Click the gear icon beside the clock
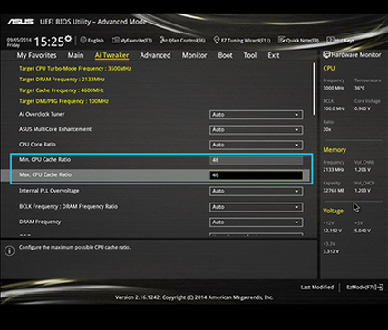 pyautogui.click(x=69, y=38)
